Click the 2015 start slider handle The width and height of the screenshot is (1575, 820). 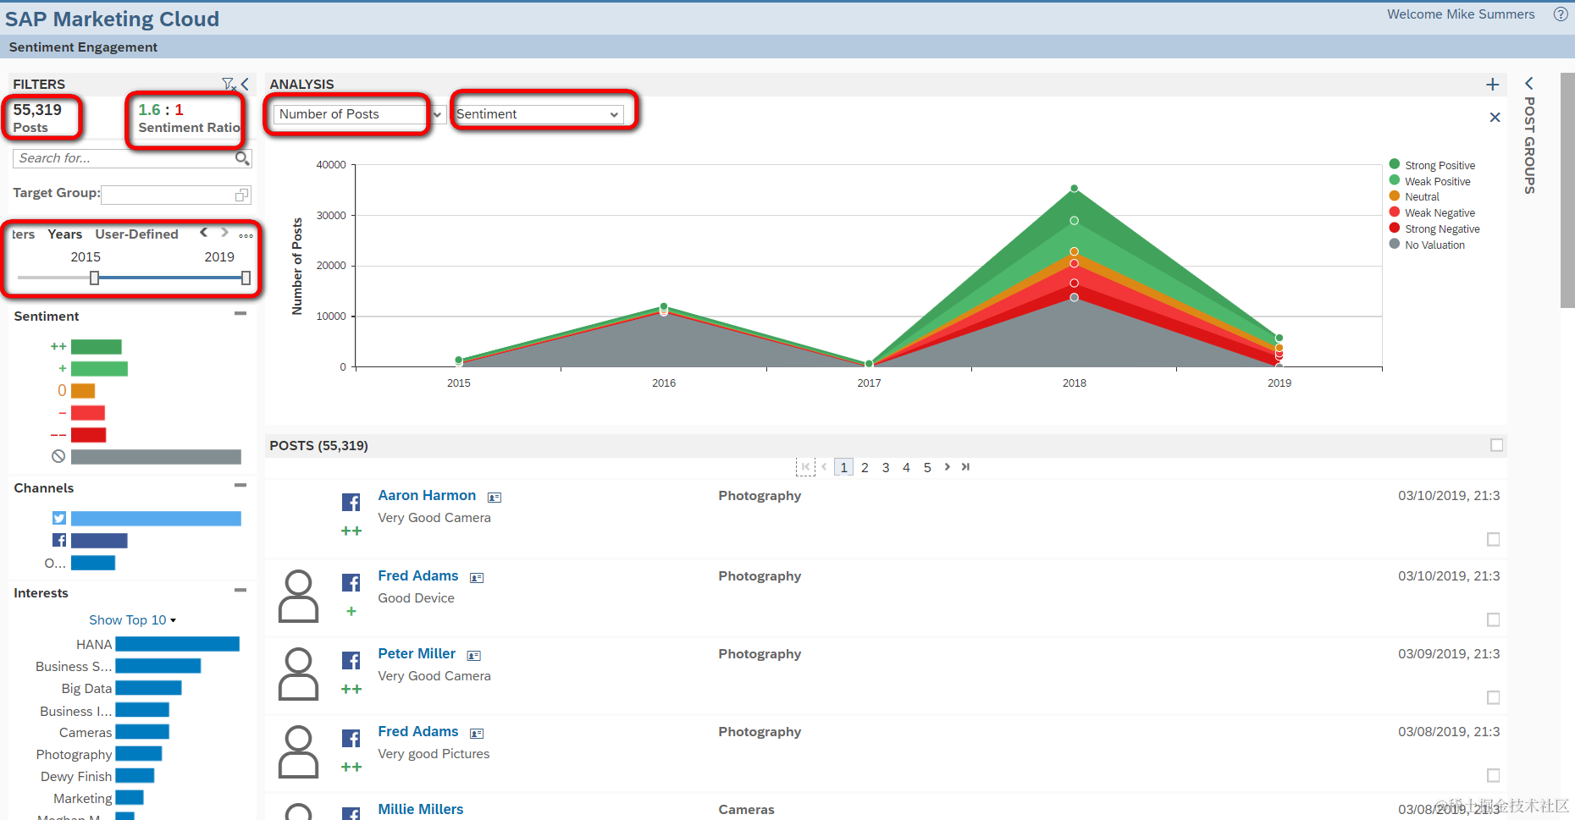(94, 278)
